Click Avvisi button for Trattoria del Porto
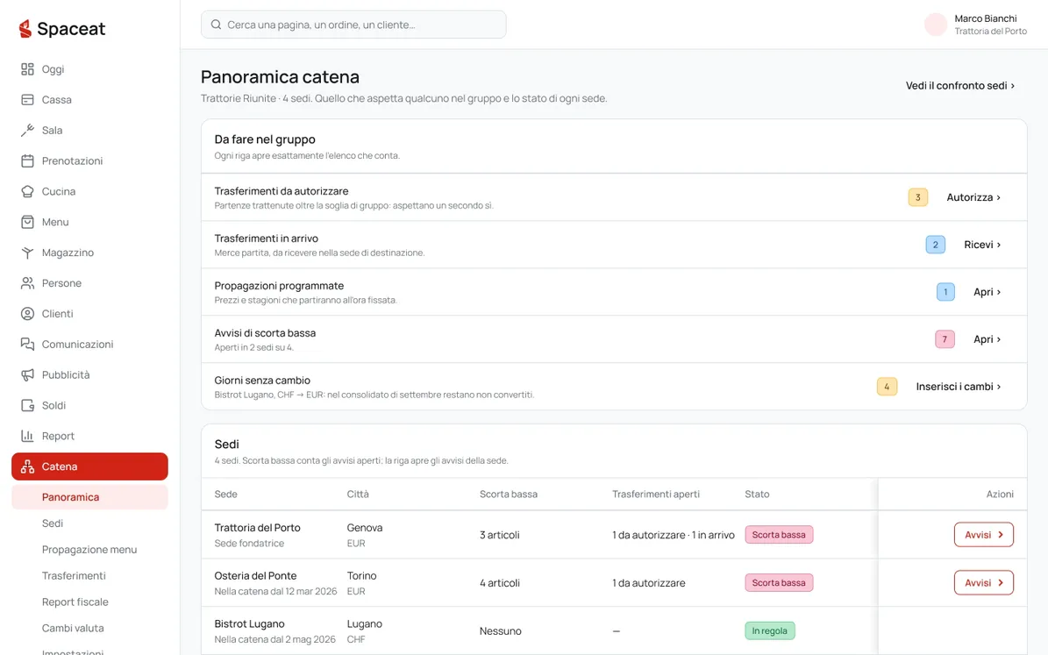 (984, 535)
